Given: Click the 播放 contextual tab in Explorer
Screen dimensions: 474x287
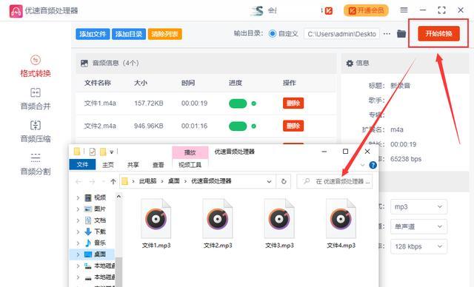Looking at the screenshot, I should click(190, 152).
